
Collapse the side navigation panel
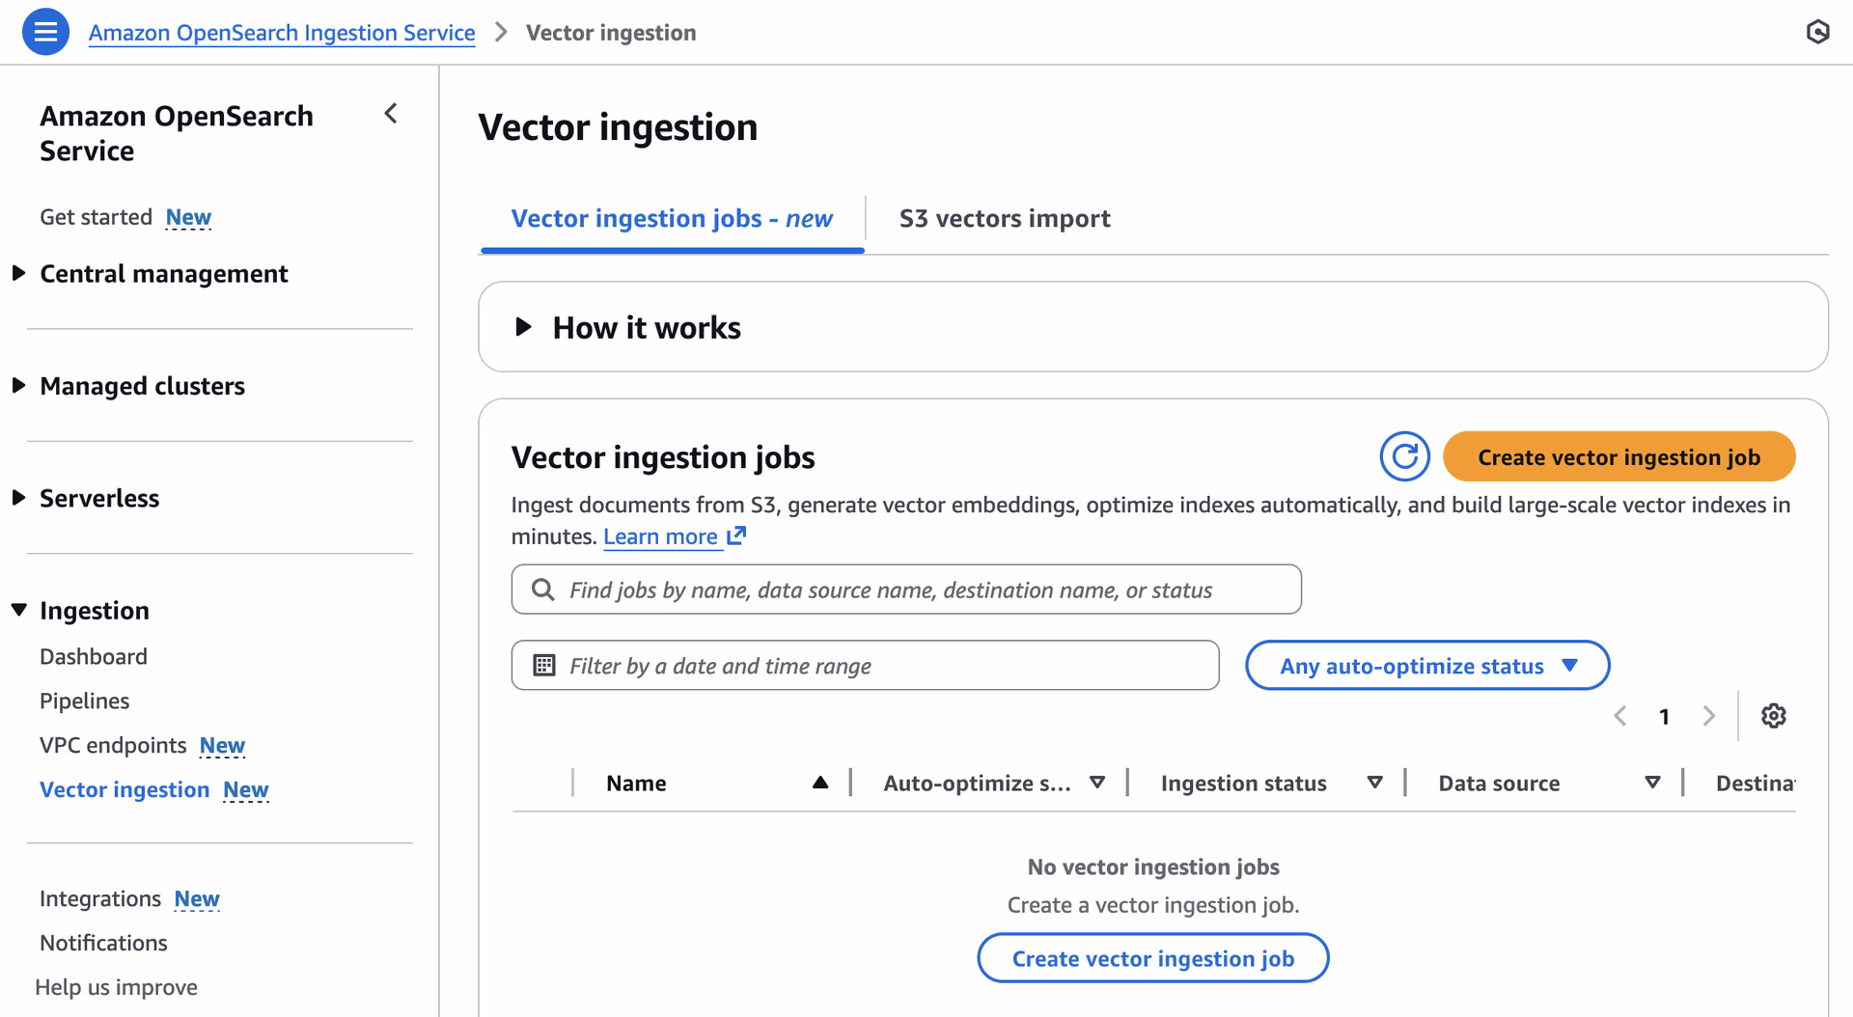(391, 114)
